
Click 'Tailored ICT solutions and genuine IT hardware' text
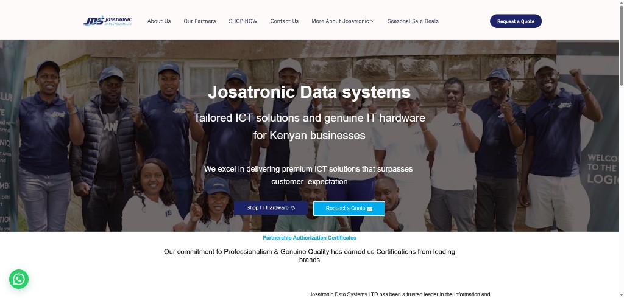click(x=309, y=118)
